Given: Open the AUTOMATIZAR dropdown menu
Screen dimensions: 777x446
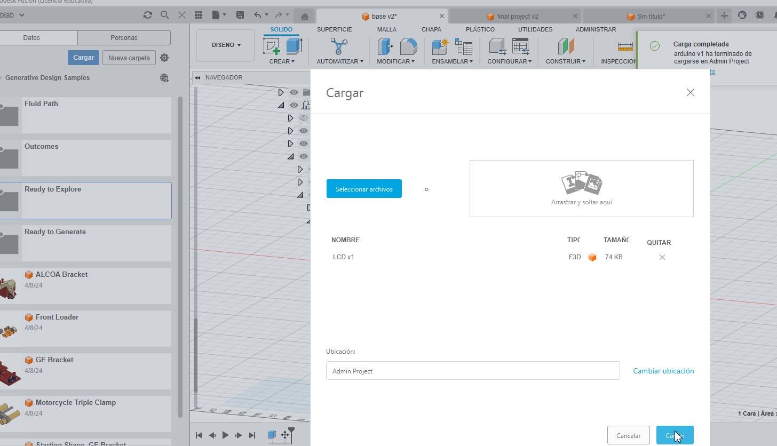Looking at the screenshot, I should pos(339,61).
